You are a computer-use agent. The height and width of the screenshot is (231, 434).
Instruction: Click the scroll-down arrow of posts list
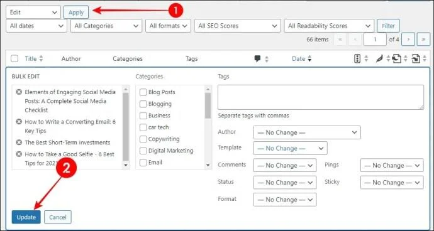pyautogui.click(x=126, y=165)
